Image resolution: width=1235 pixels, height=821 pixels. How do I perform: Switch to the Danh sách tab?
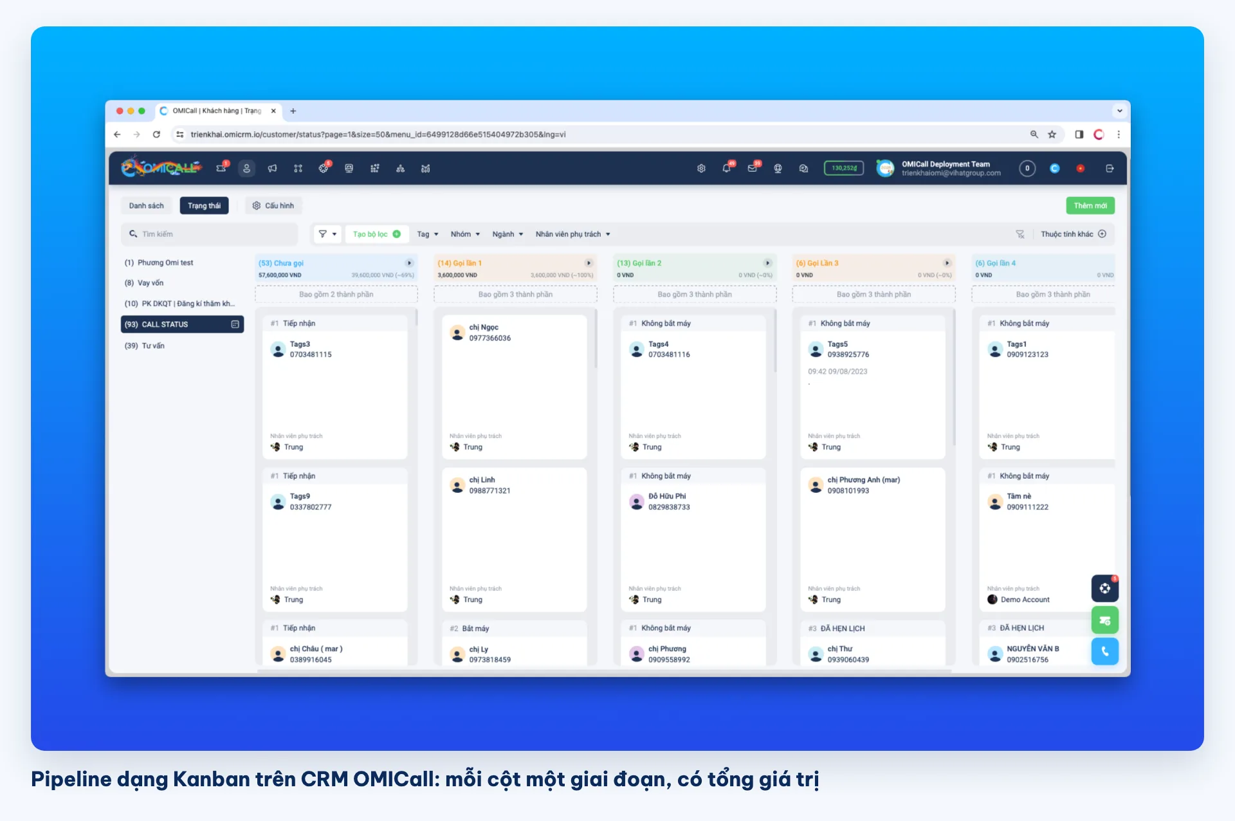(x=146, y=206)
